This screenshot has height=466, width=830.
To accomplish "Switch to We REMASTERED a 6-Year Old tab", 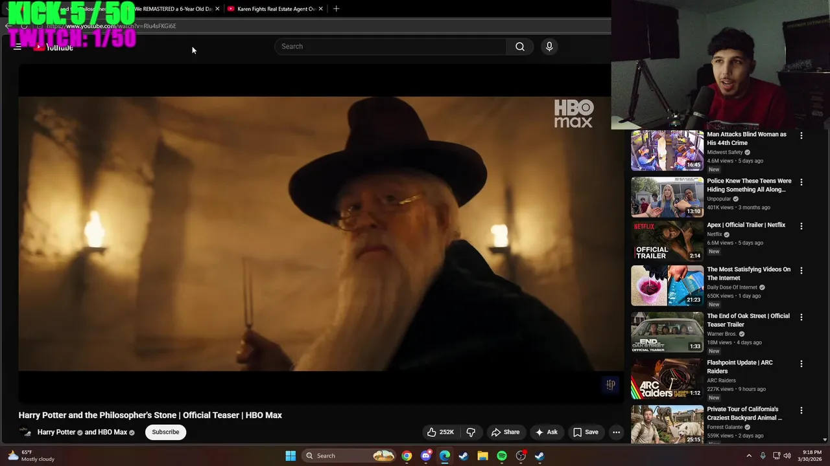I will (173, 9).
